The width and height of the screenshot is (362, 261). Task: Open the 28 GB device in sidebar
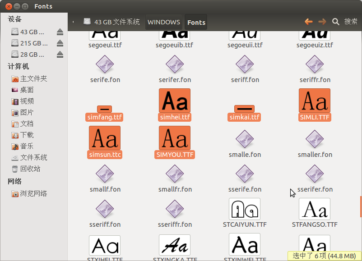28,55
